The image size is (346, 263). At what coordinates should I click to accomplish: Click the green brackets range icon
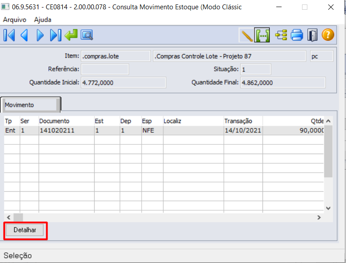[x=262, y=35]
